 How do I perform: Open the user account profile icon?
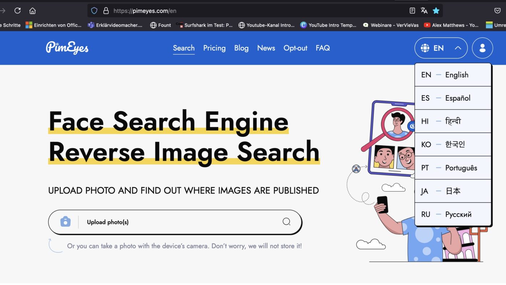(x=483, y=48)
